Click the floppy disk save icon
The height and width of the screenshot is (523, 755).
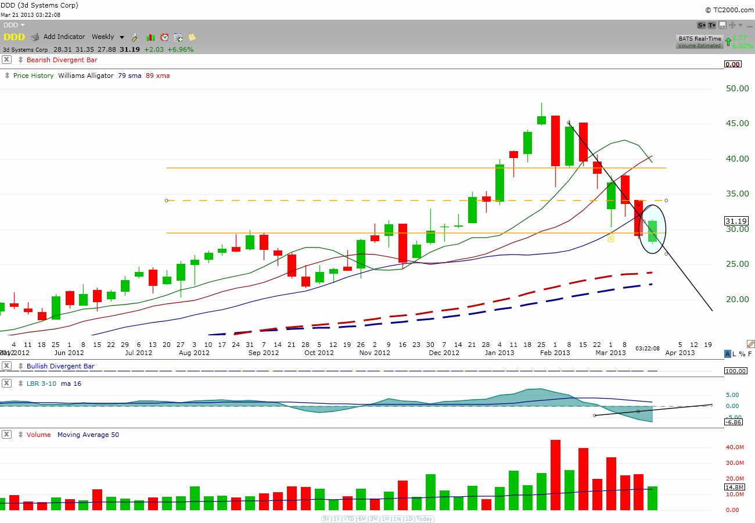722,25
